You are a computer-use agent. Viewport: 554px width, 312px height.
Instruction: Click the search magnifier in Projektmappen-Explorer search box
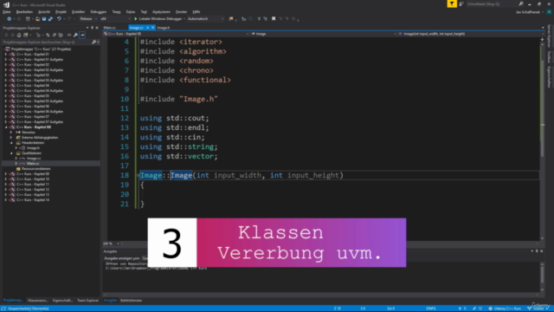coord(94,42)
